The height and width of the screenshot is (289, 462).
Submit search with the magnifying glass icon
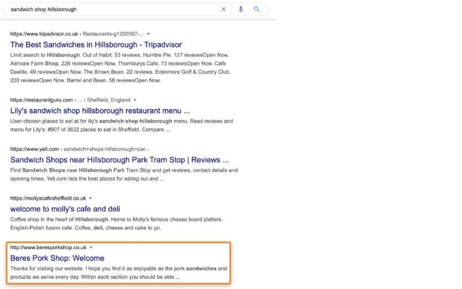pos(256,9)
